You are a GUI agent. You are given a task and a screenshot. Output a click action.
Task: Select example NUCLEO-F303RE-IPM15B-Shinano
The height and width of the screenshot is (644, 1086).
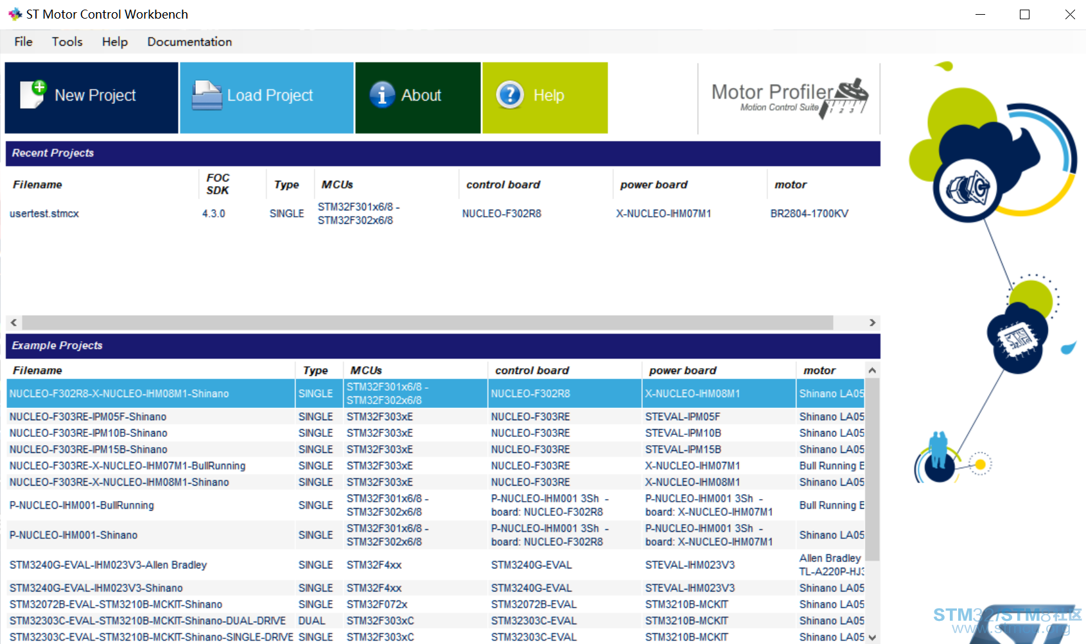click(x=435, y=450)
